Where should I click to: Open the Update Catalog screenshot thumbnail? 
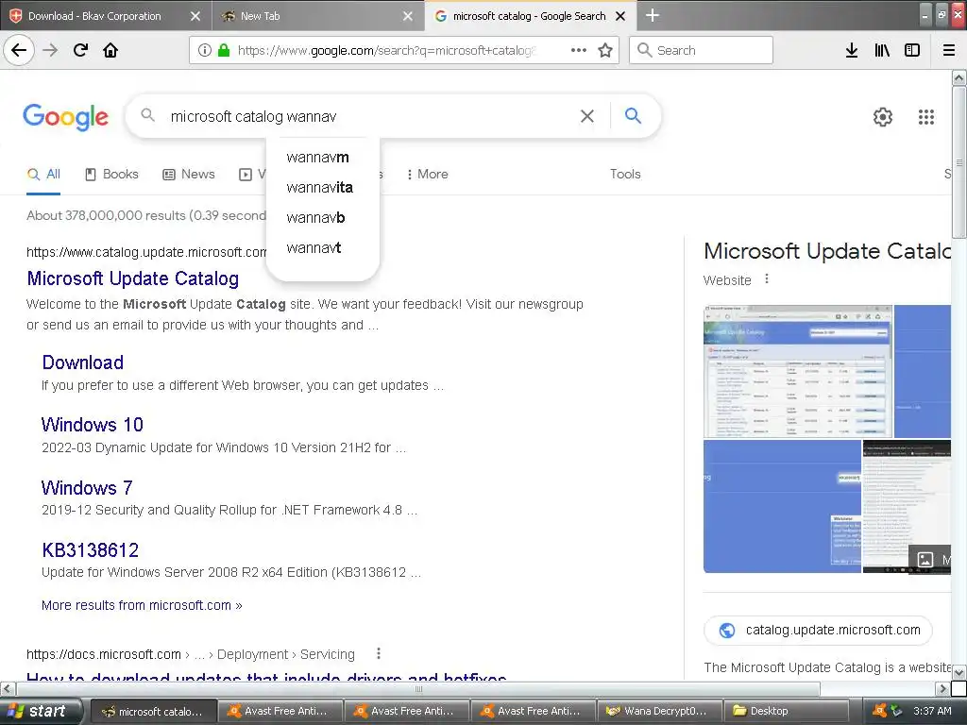(798, 371)
